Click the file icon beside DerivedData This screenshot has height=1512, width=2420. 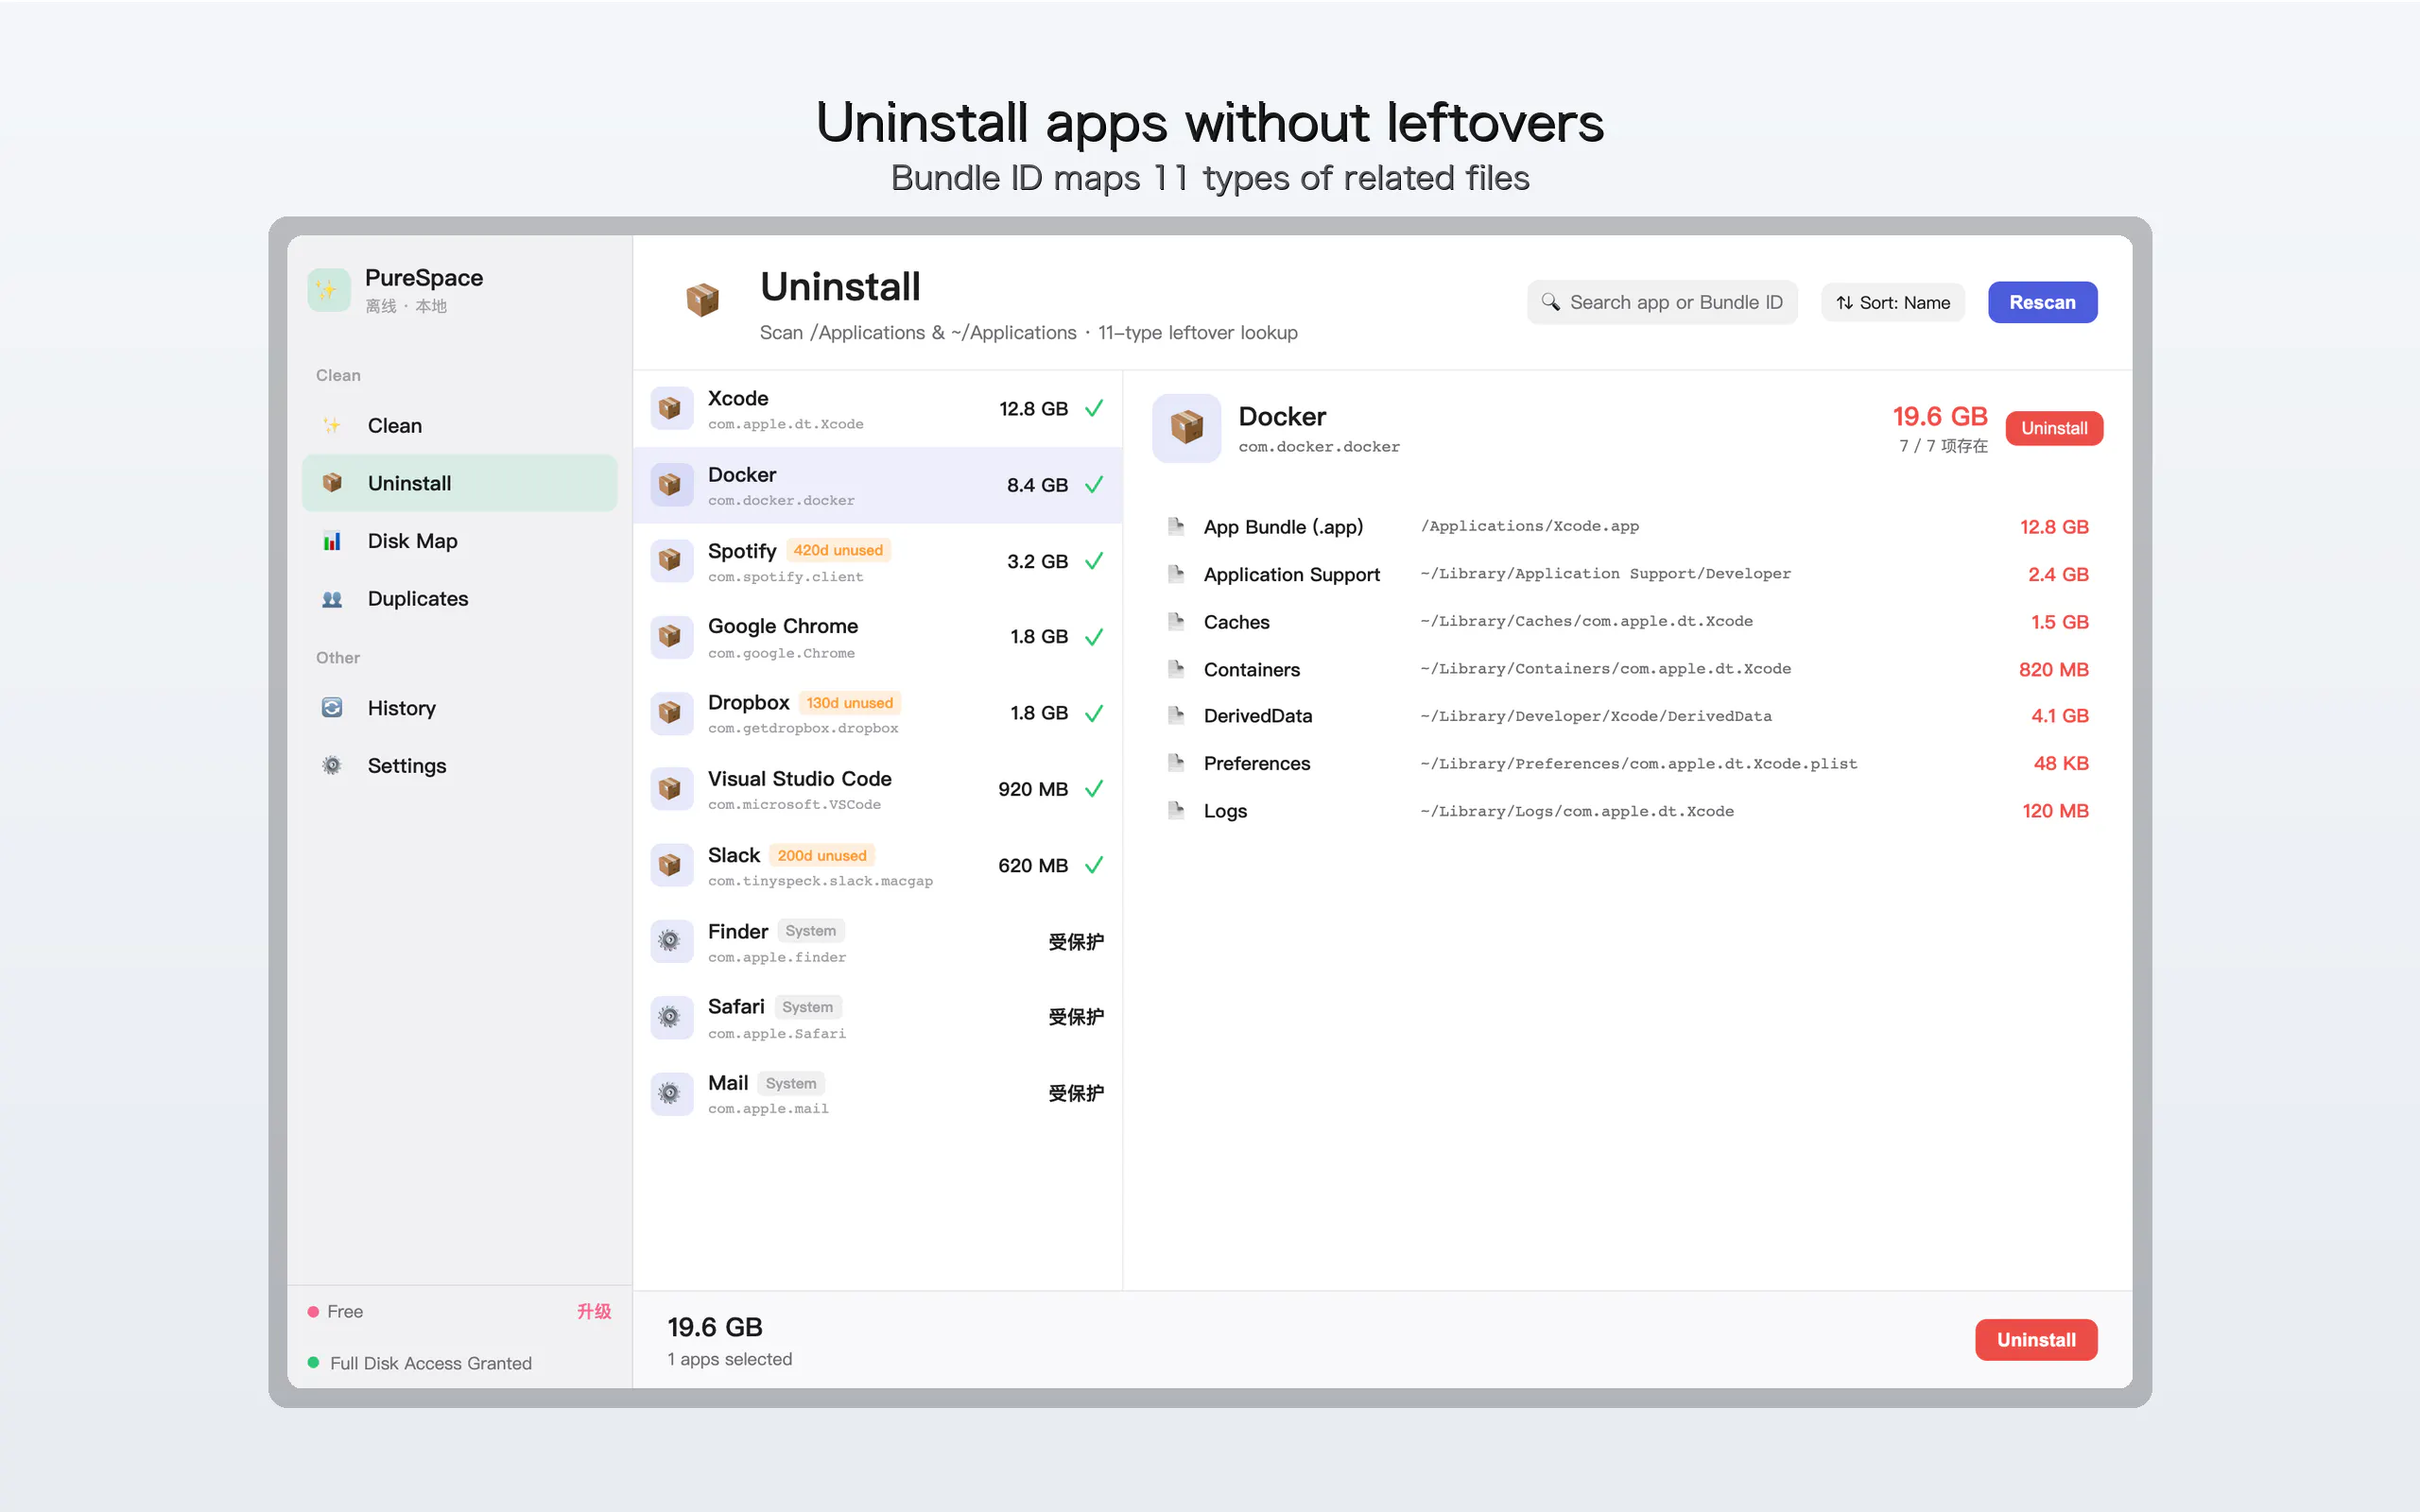pyautogui.click(x=1177, y=715)
